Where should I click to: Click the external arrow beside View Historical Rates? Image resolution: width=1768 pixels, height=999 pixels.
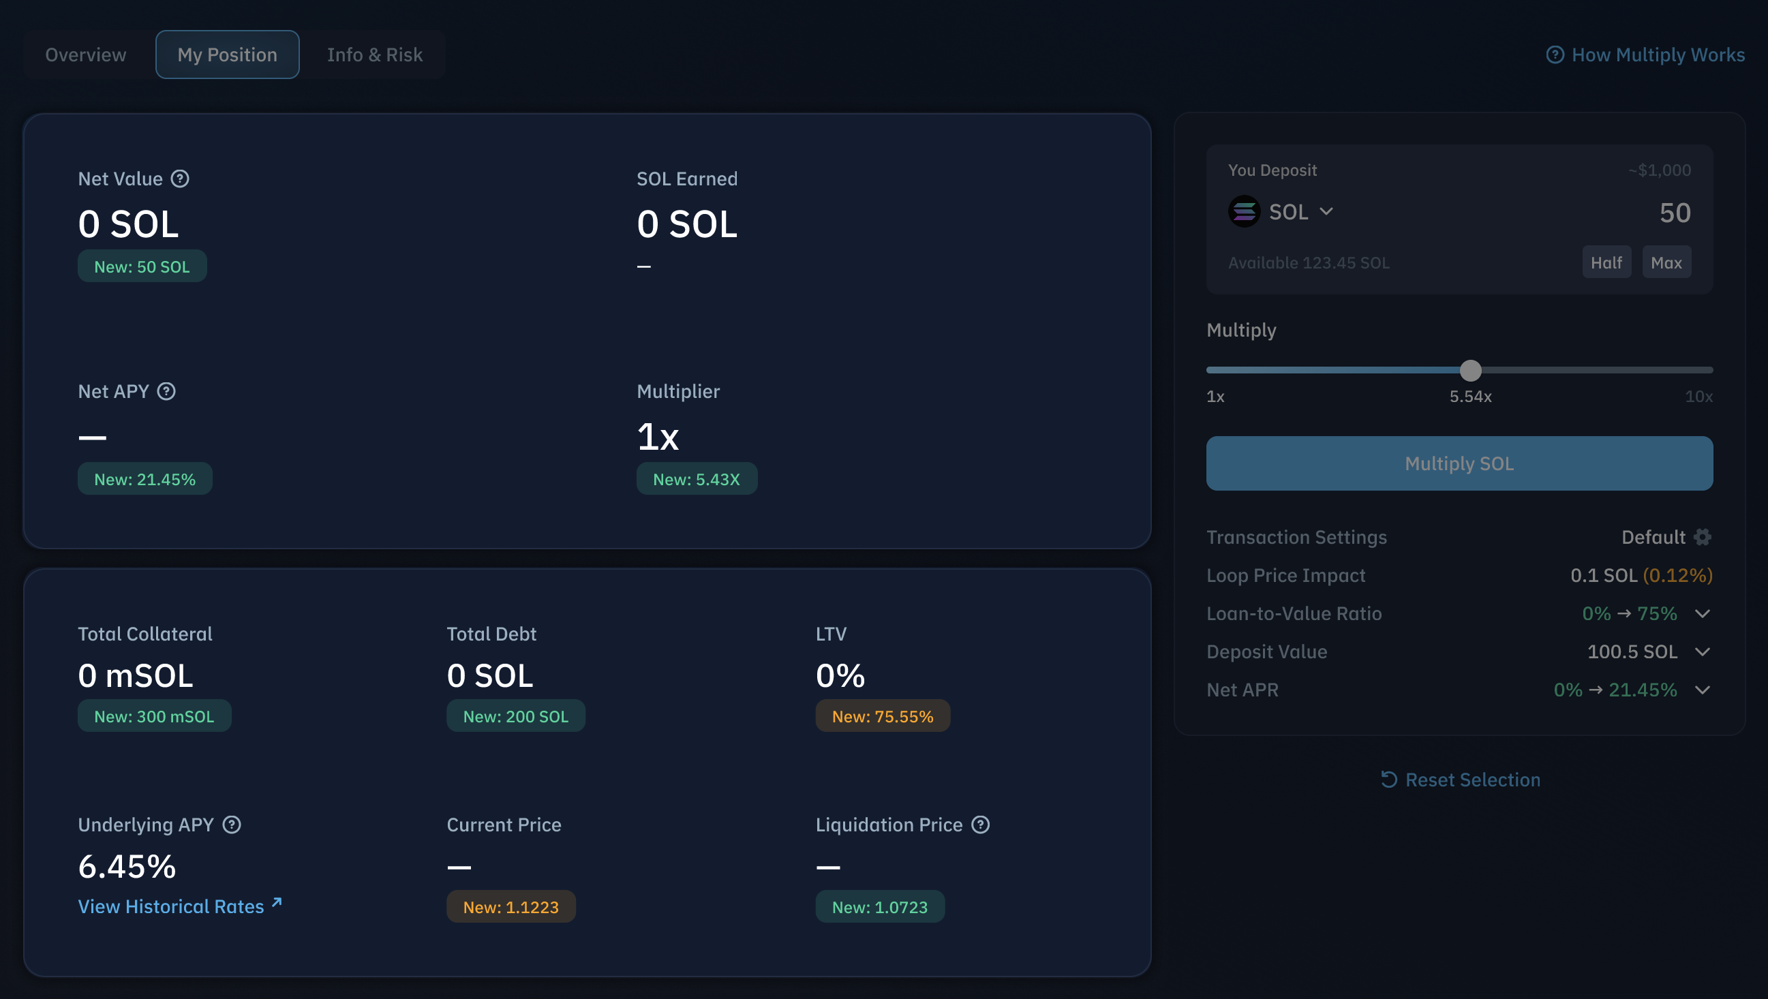277,903
